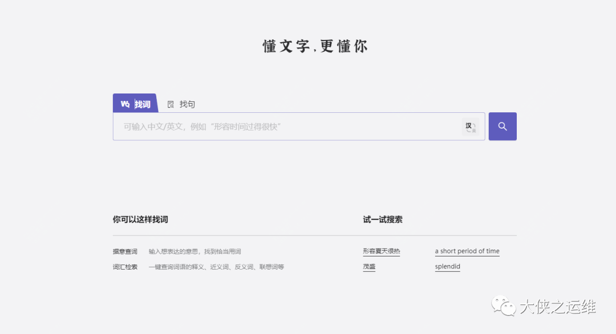Click the WeChat logo watermark icon
This screenshot has height=334, width=616.
pos(503,306)
